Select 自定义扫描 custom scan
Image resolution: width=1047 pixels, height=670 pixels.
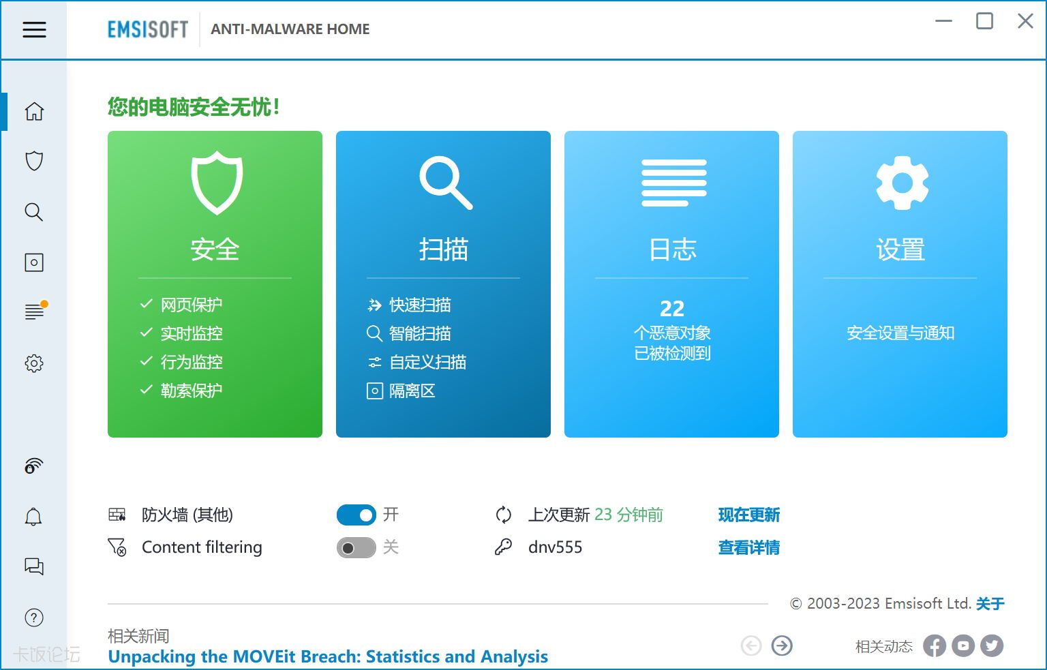pos(427,363)
